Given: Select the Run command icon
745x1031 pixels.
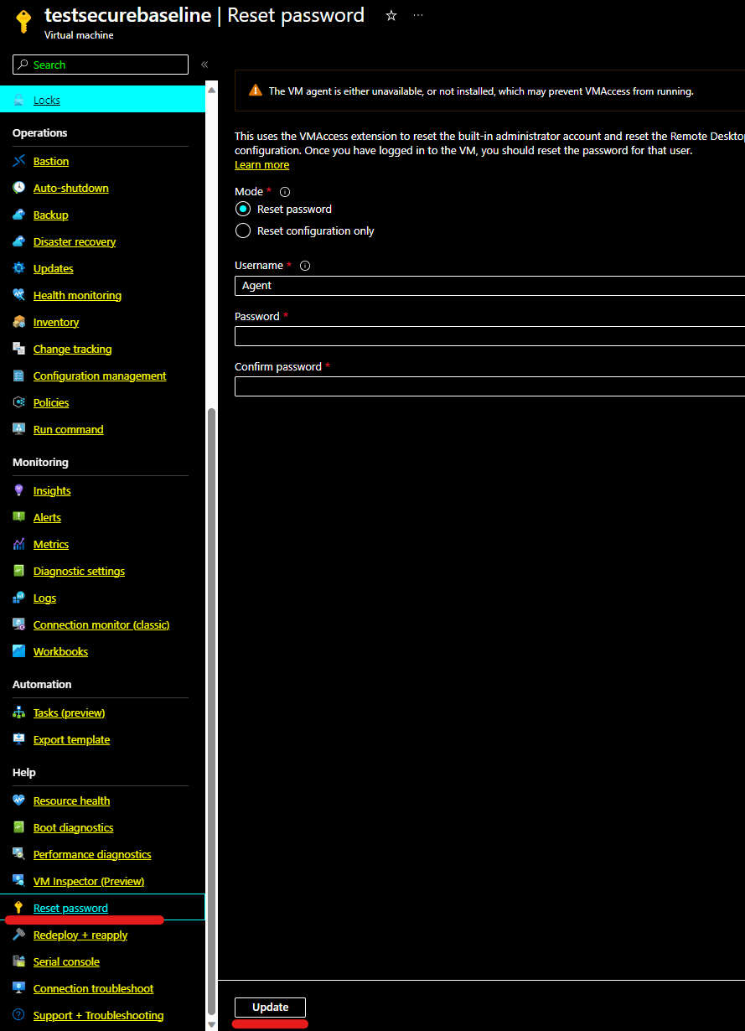Looking at the screenshot, I should point(20,429).
